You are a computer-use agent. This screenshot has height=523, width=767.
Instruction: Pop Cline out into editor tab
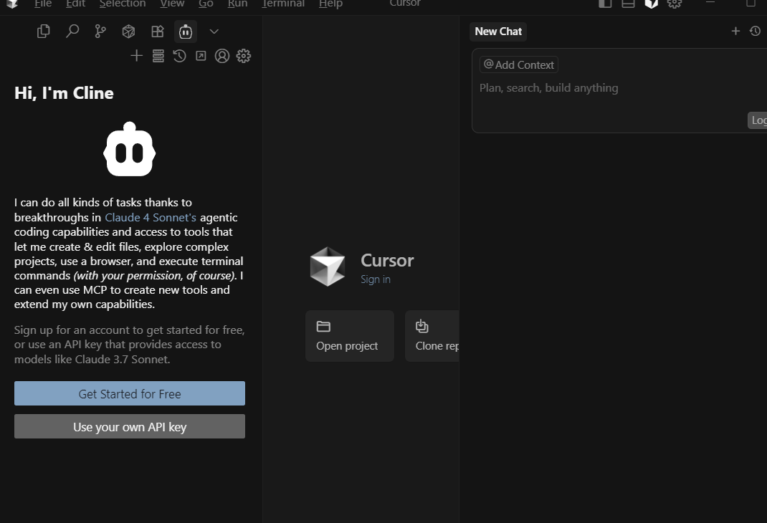(x=201, y=56)
